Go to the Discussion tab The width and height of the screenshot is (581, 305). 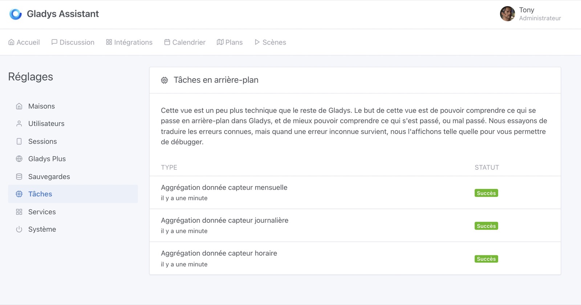73,42
